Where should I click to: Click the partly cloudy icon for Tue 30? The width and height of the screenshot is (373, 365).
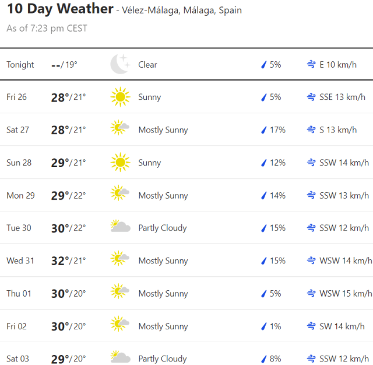point(120,228)
